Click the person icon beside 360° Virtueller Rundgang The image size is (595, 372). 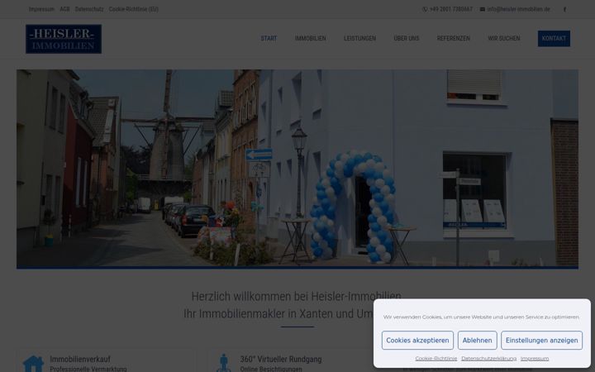224,363
